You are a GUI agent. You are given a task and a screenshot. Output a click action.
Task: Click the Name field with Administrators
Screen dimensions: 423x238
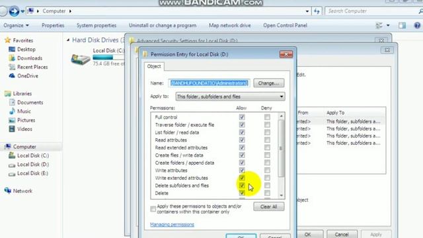[209, 83]
